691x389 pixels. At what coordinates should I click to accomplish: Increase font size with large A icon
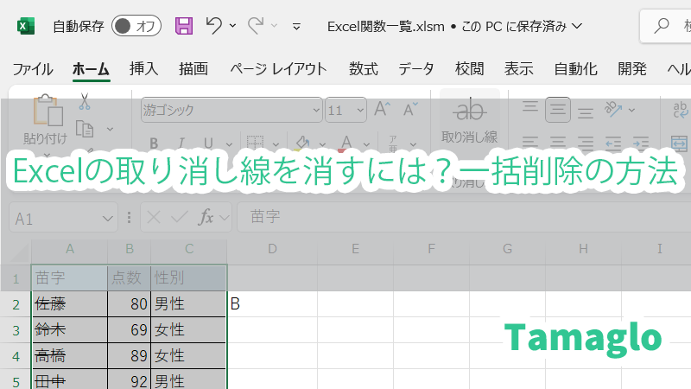[383, 110]
